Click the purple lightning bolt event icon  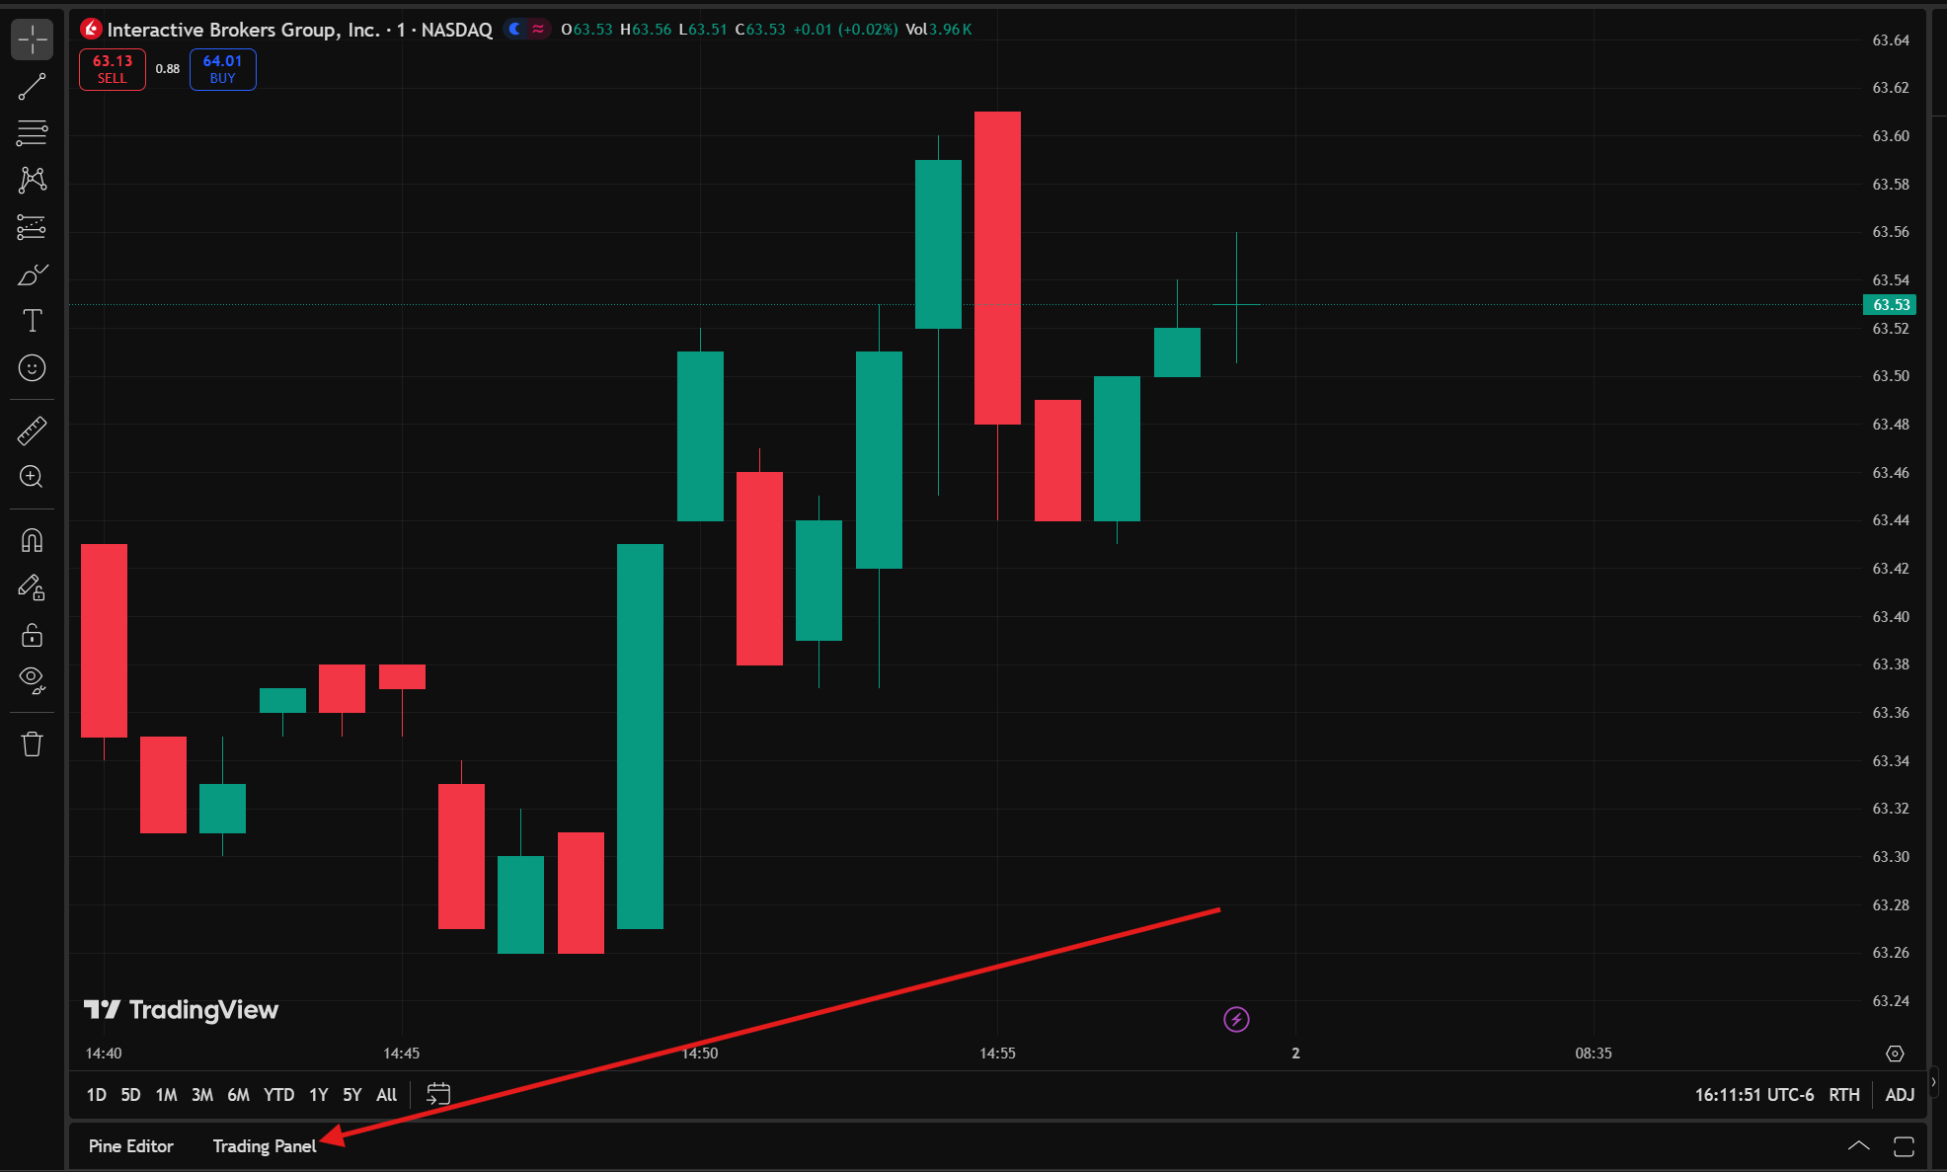[x=1236, y=1019]
